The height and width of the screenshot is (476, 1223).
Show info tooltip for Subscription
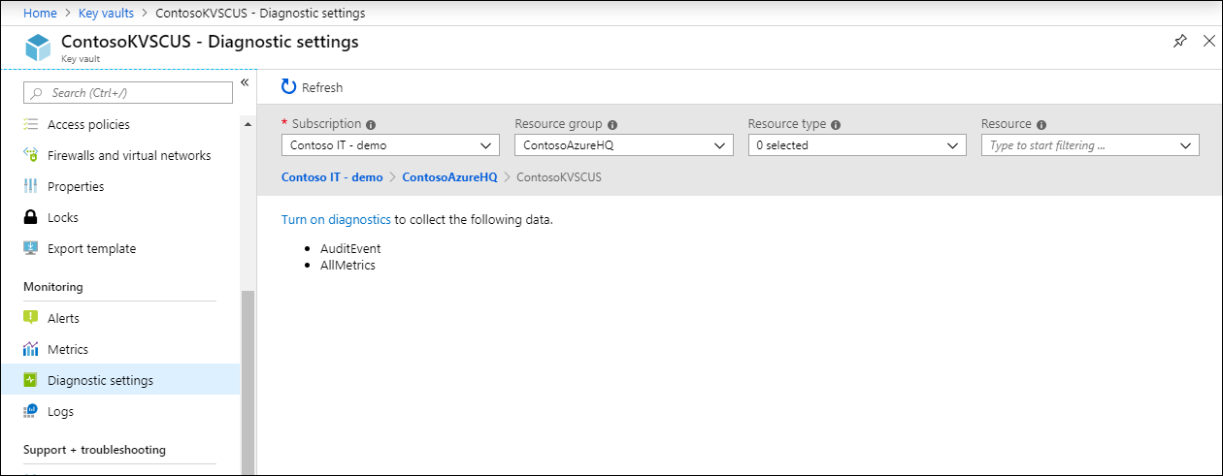tap(371, 125)
